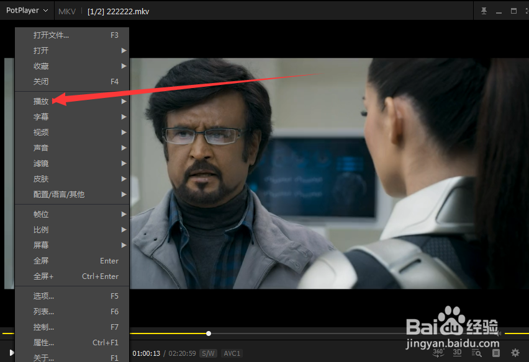Choose 关闭 from the menu
The height and width of the screenshot is (362, 529).
pos(72,81)
